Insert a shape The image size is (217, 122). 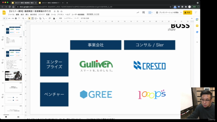[40, 18]
